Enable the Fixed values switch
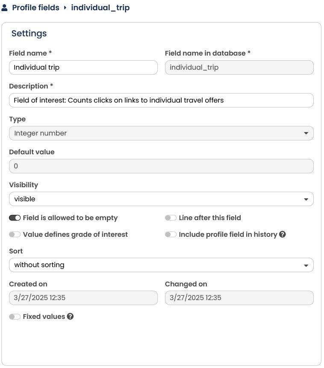The image size is (324, 368). [x=15, y=317]
